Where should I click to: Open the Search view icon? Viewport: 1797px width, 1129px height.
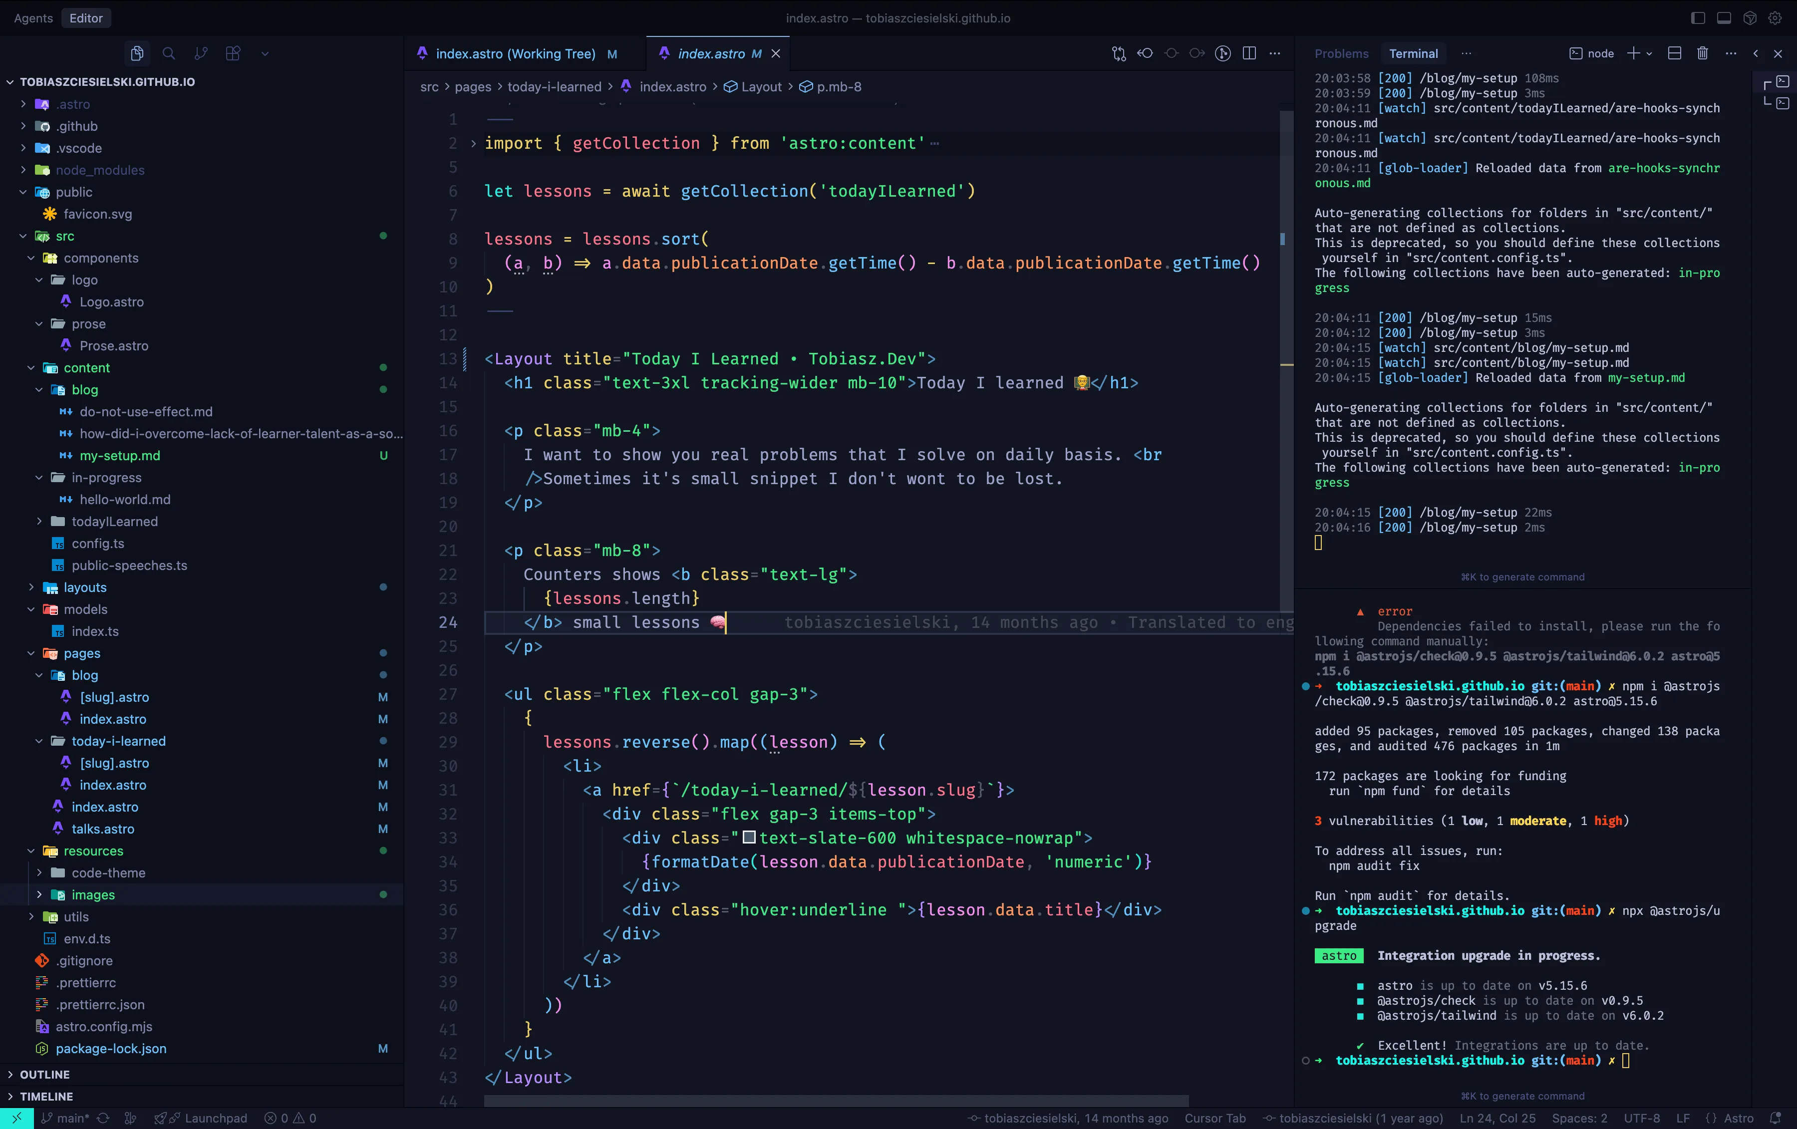[169, 53]
